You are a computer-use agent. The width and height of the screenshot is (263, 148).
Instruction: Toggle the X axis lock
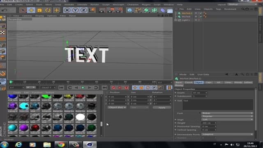67,10
